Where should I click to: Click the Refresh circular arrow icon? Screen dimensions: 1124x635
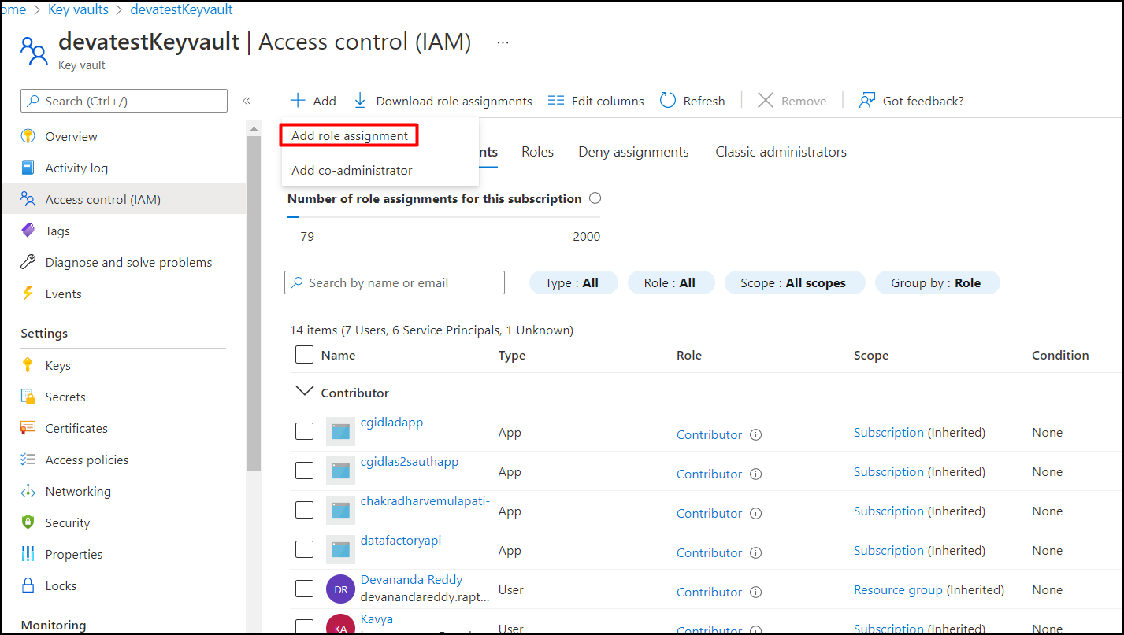[668, 101]
